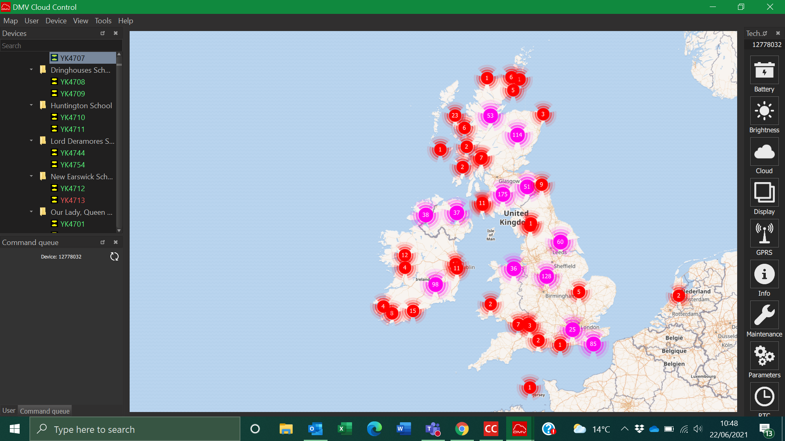Collapse the Dringhouses School folder
This screenshot has width=785, height=441.
click(31, 70)
